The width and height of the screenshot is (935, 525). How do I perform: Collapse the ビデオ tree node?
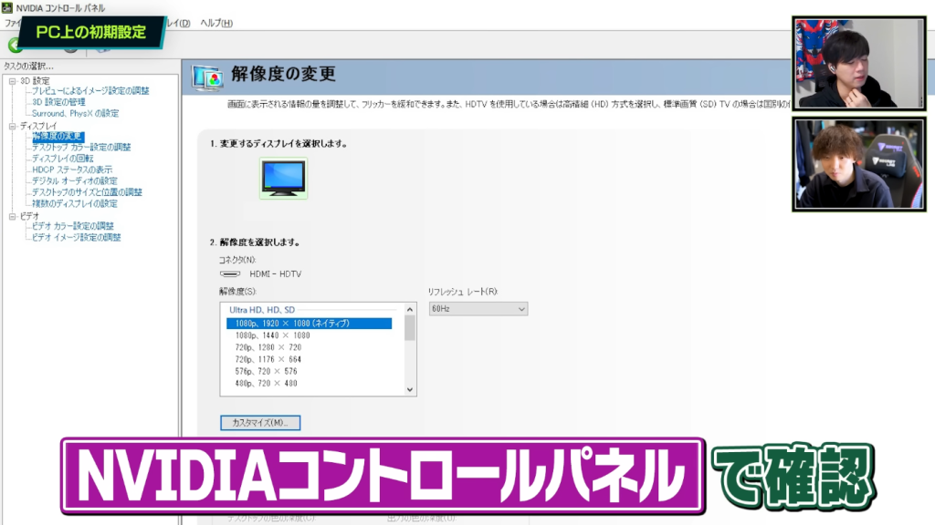13,216
